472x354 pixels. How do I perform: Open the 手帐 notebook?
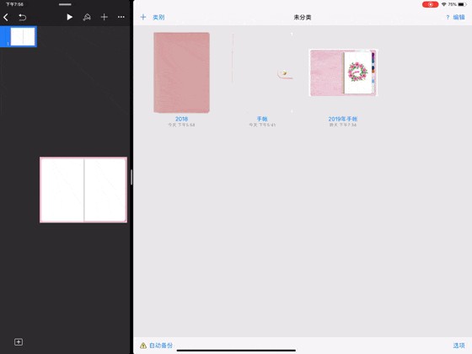tap(262, 72)
